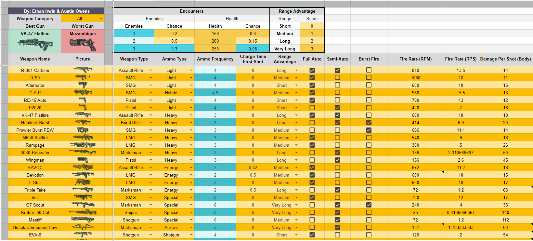Click the Very Long score 3 cell
The image size is (533, 241).
coord(312,49)
